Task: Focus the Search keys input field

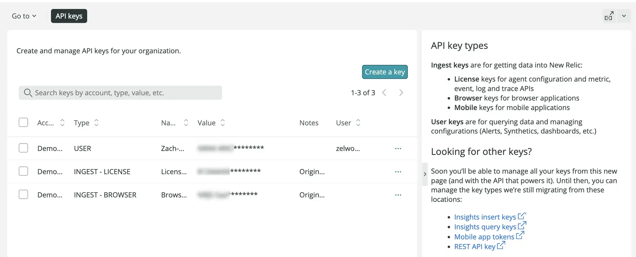Action: [126, 93]
